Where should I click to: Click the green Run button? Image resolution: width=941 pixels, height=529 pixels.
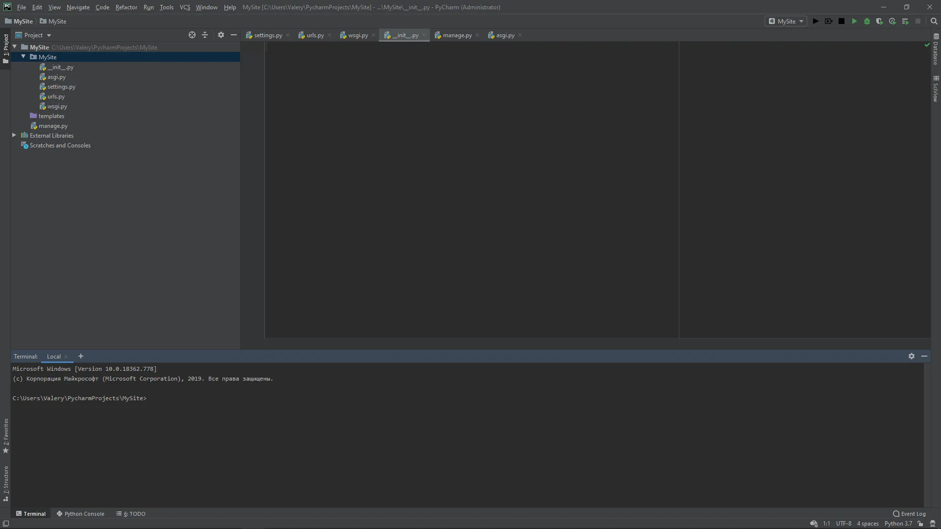pos(854,21)
